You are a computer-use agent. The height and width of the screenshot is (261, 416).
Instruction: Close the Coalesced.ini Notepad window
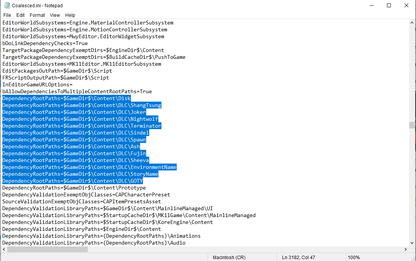tap(406, 5)
